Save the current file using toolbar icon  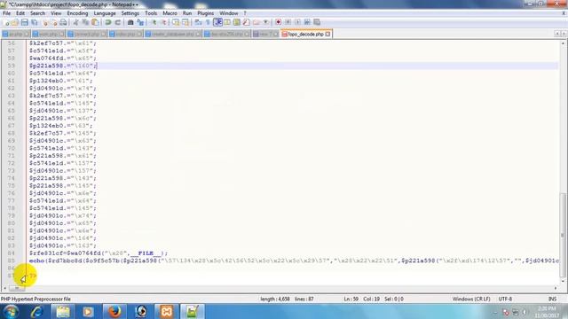[24, 22]
